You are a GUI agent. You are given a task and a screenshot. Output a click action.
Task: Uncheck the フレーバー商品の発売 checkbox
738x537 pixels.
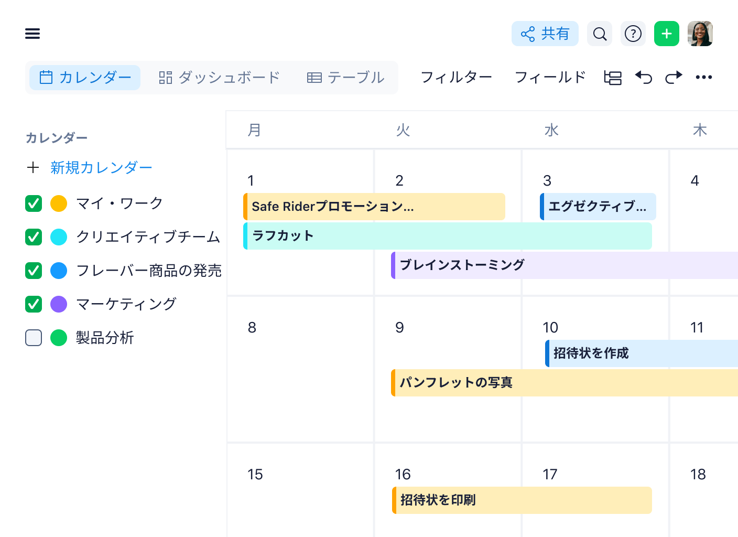click(x=34, y=271)
